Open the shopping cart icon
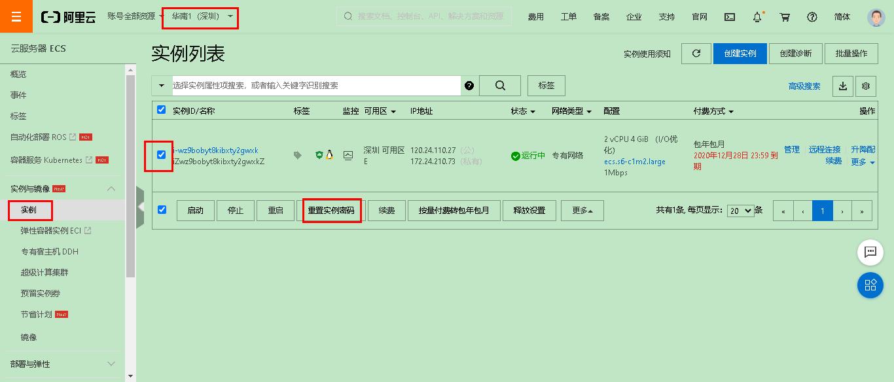 [x=784, y=16]
